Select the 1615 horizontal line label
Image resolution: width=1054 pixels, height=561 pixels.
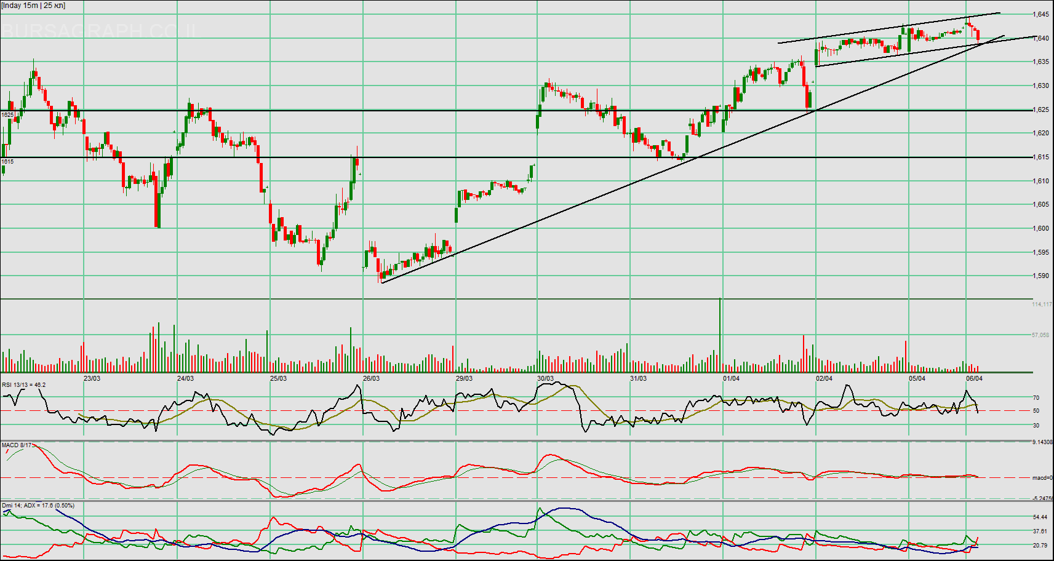click(7, 162)
